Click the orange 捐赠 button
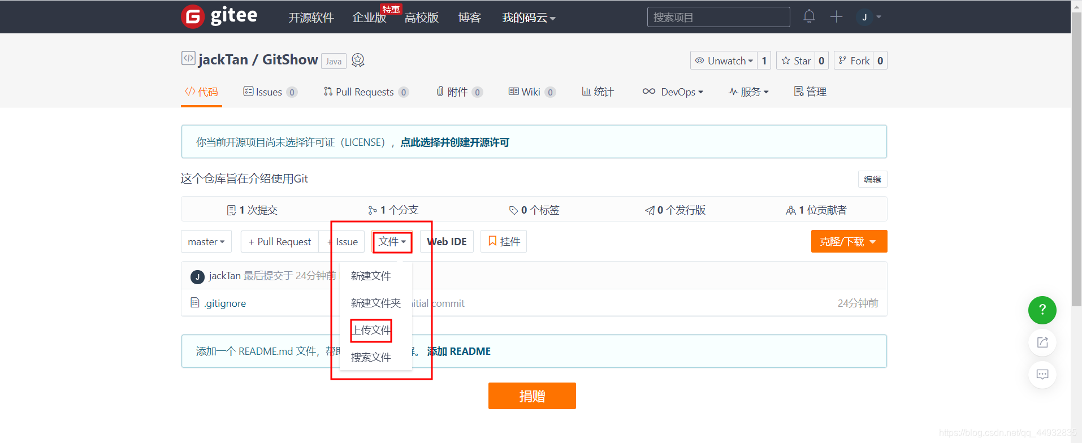This screenshot has width=1082, height=443. 532,396
